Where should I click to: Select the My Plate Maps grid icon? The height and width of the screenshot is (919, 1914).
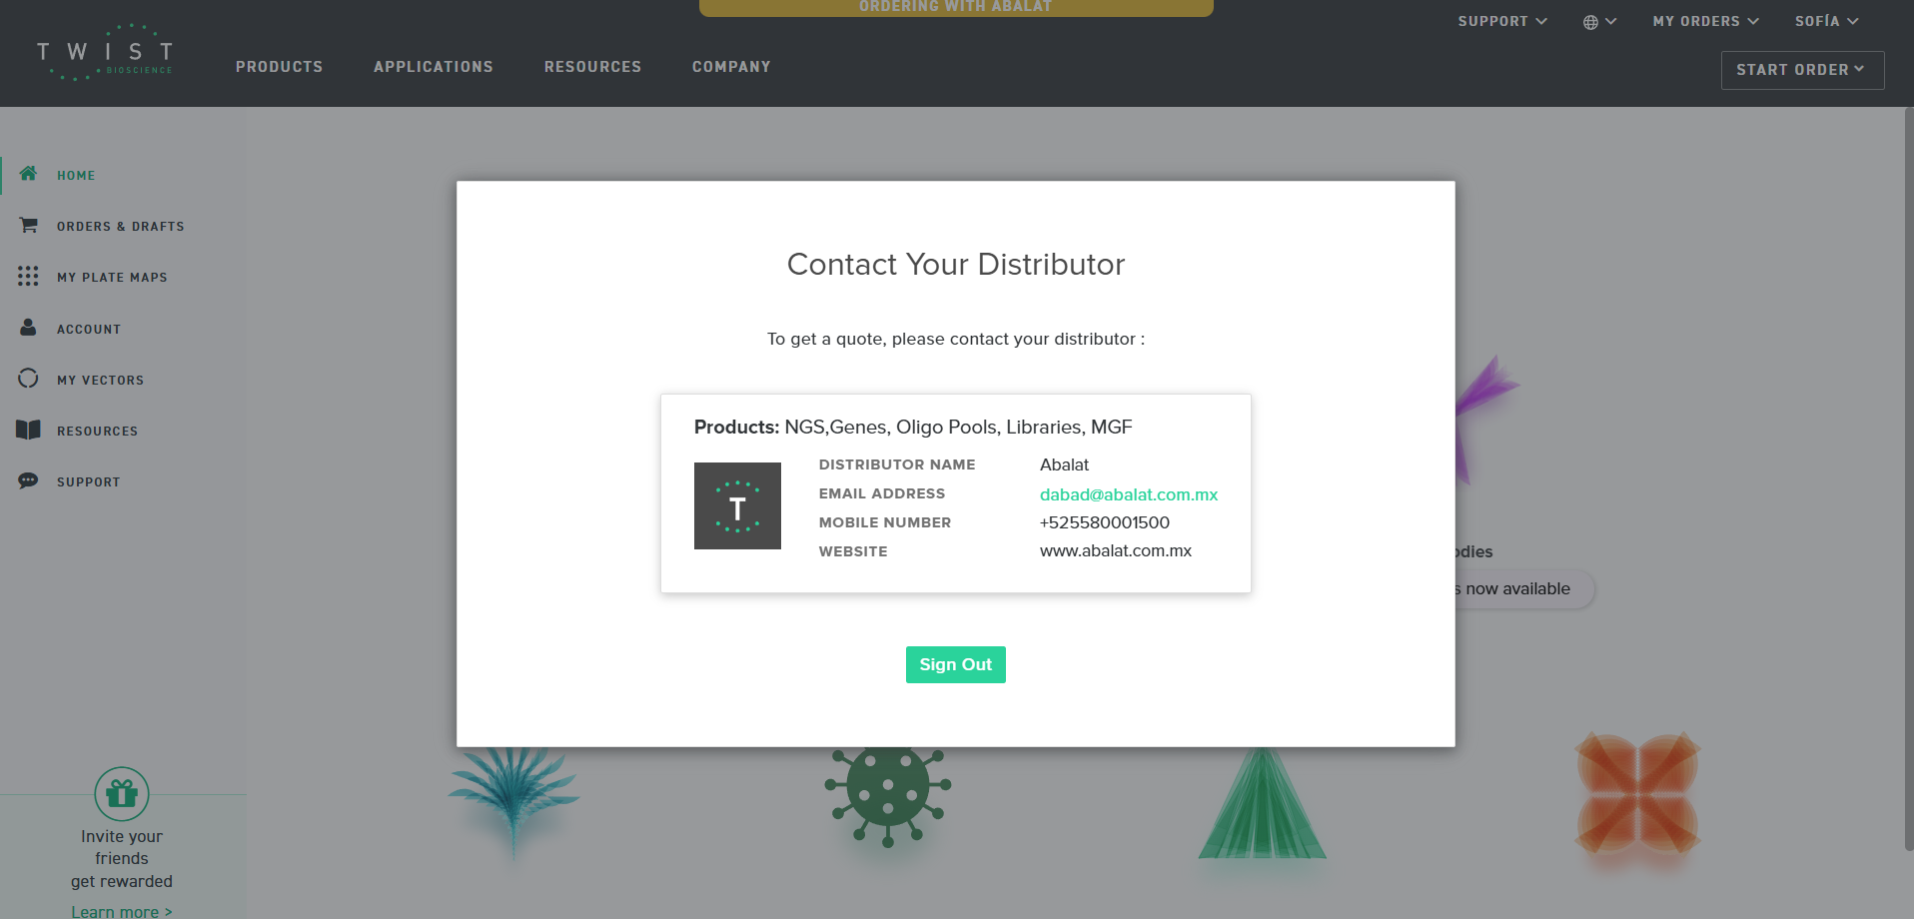(28, 277)
